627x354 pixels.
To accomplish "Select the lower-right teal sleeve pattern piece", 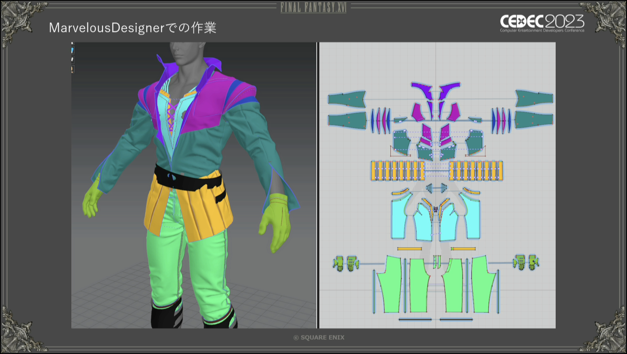I will [534, 119].
